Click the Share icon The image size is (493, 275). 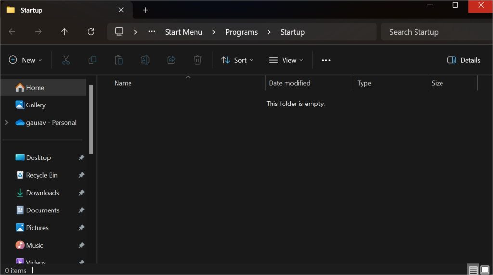[x=171, y=60]
